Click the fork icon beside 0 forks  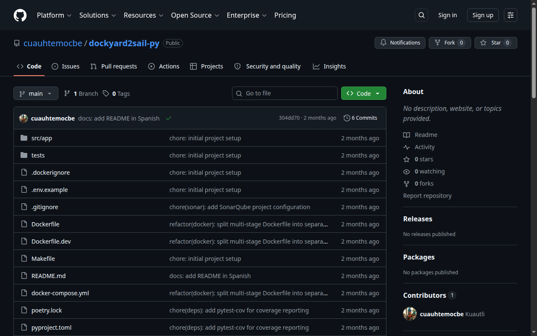click(407, 184)
